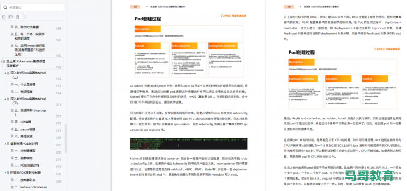
Task: Click the Replicaset controller box in right slide
Action: click(x=306, y=92)
